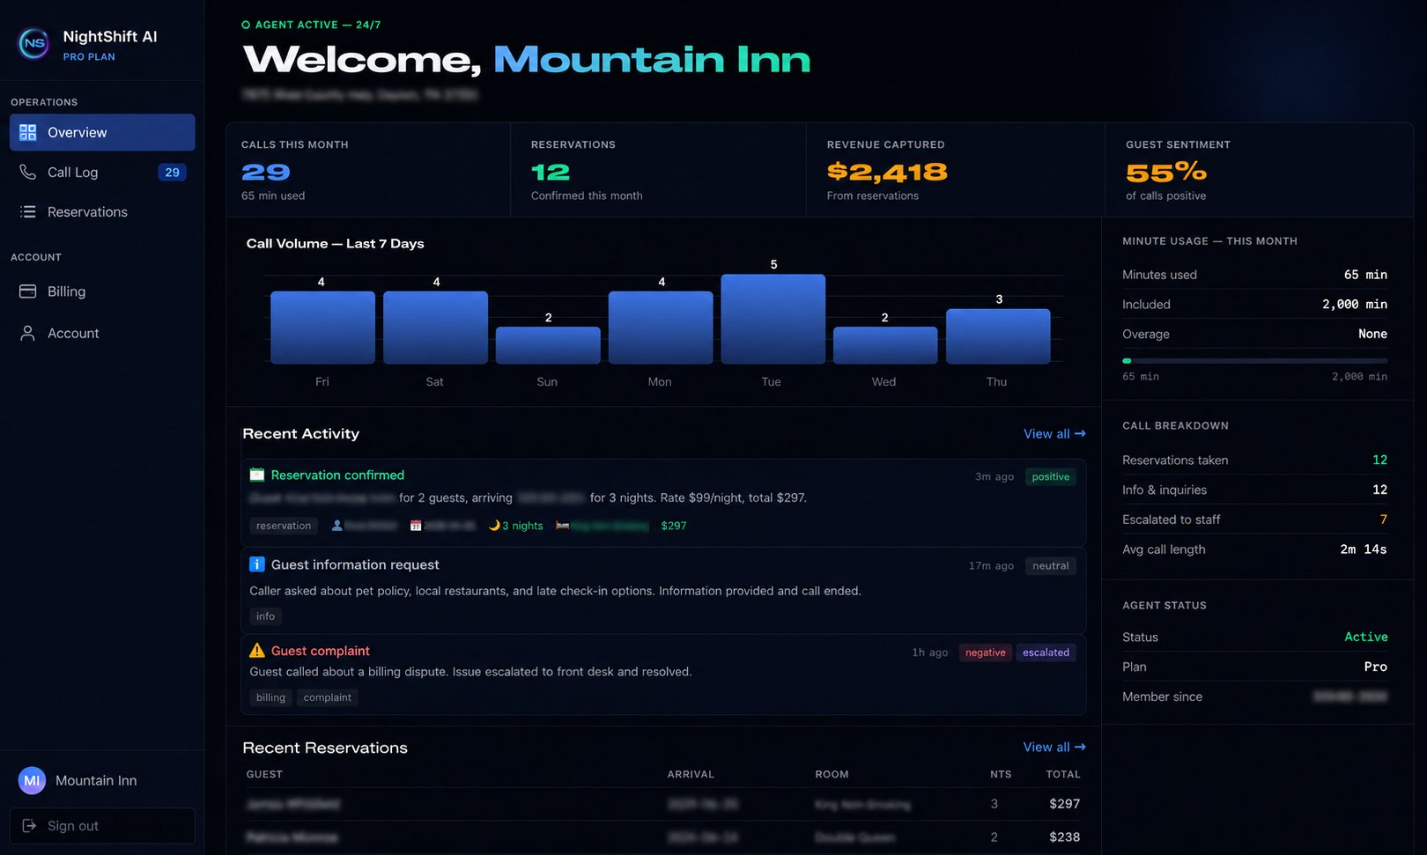
Task: Click the Reservation confirmed calendar icon
Action: (x=257, y=475)
